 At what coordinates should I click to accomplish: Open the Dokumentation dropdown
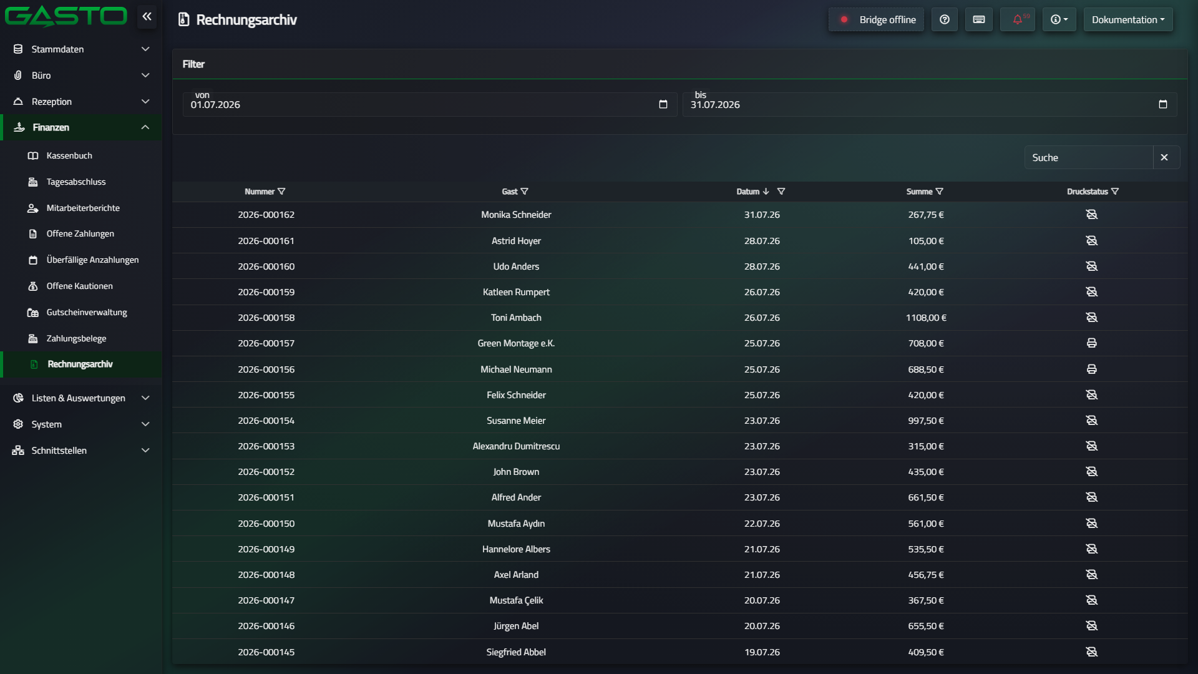[x=1128, y=19]
